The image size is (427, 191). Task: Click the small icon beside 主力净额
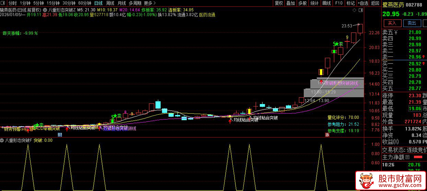coord(407,157)
